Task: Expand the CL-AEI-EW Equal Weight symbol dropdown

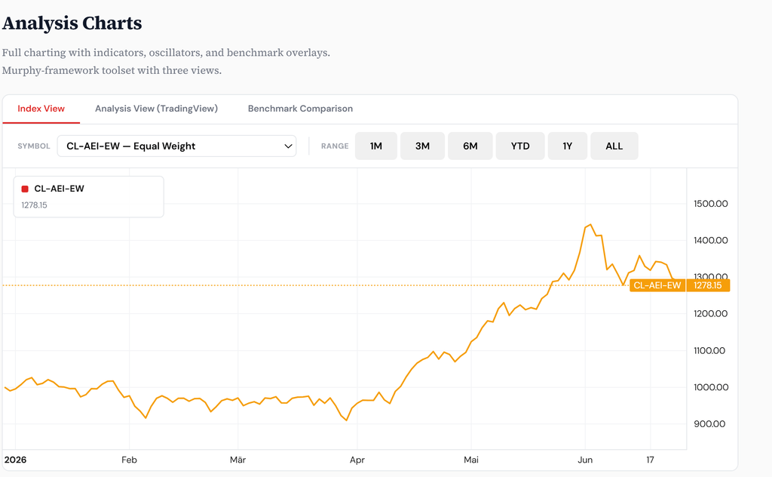Action: click(x=176, y=146)
